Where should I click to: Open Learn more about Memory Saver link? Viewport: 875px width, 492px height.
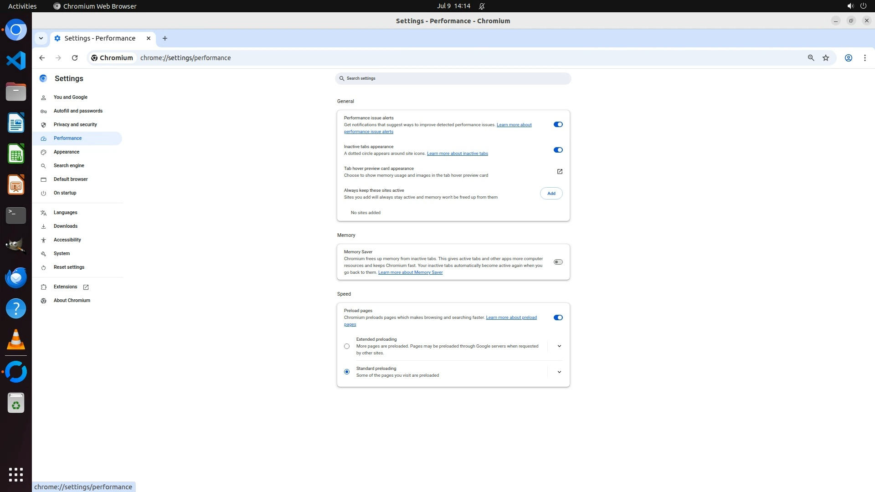(410, 272)
